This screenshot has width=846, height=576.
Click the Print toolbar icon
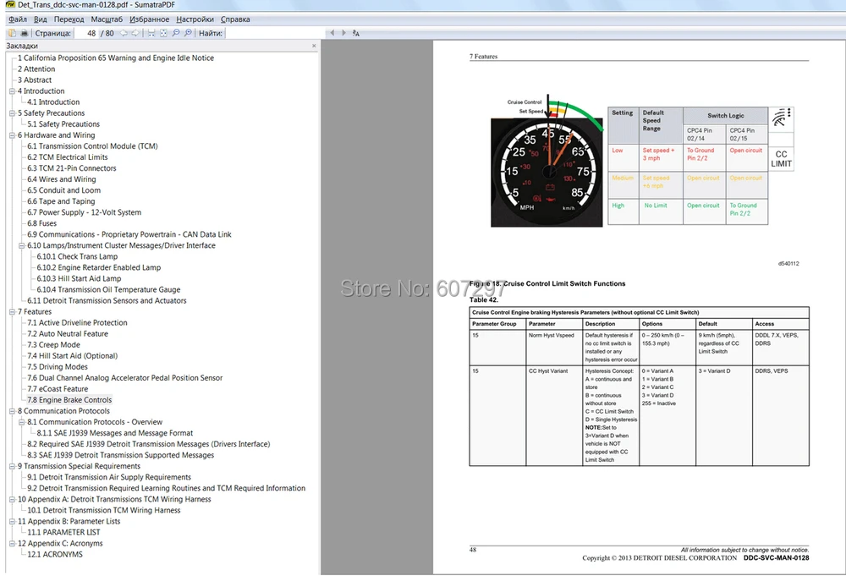click(24, 33)
